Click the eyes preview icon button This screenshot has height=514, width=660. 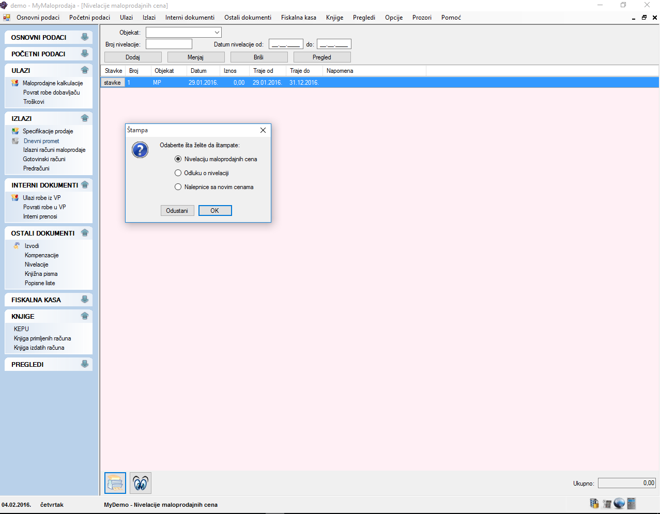coord(141,484)
